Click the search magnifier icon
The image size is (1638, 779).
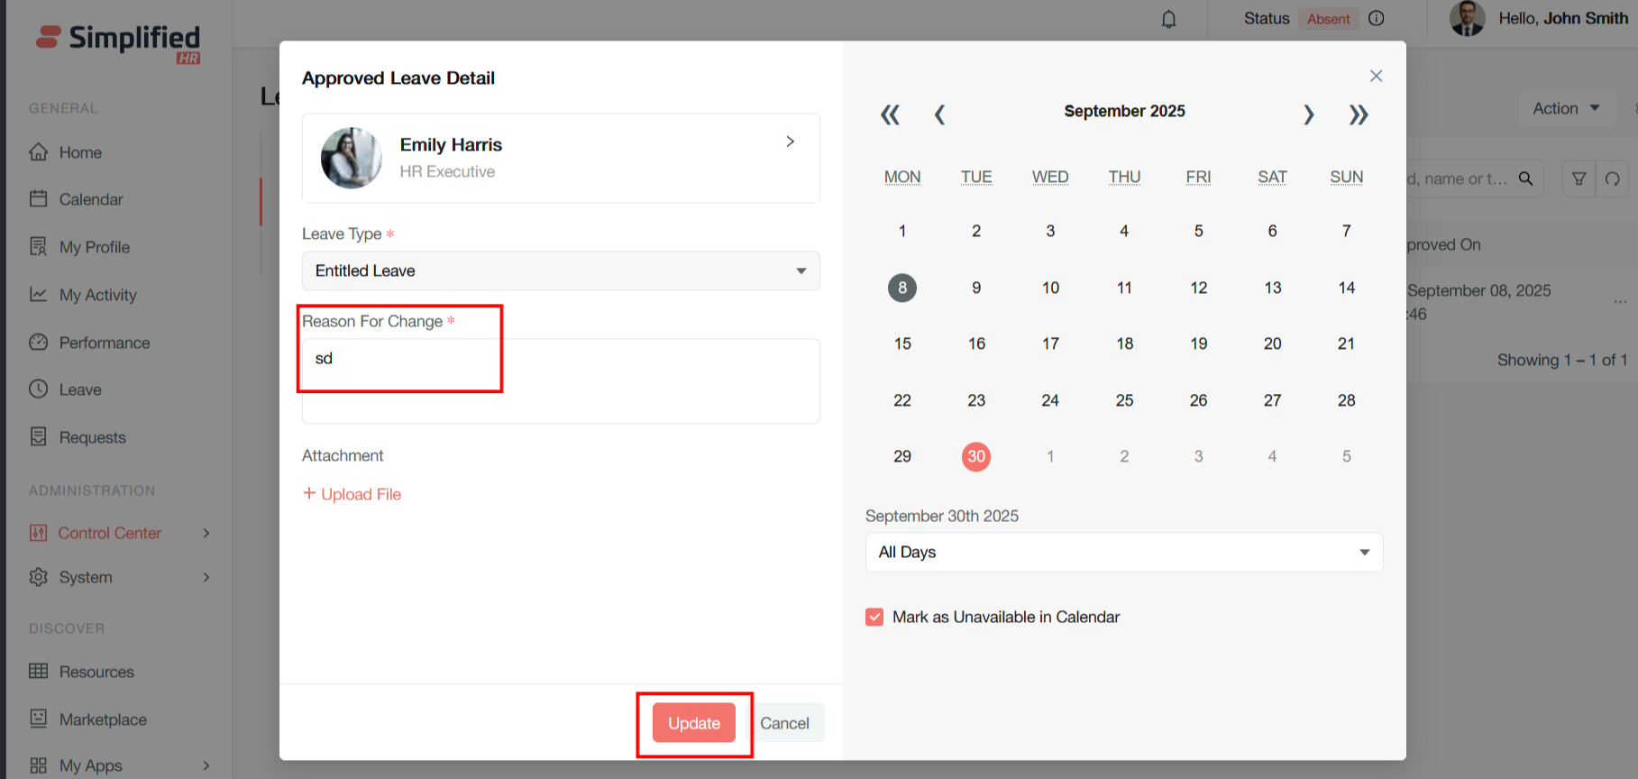tap(1525, 179)
